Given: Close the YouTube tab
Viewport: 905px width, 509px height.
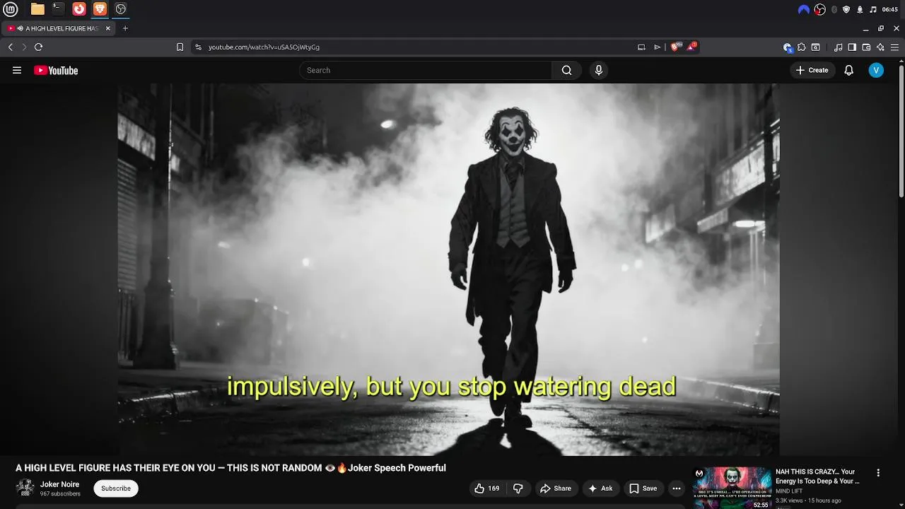Looking at the screenshot, I should coord(108,28).
